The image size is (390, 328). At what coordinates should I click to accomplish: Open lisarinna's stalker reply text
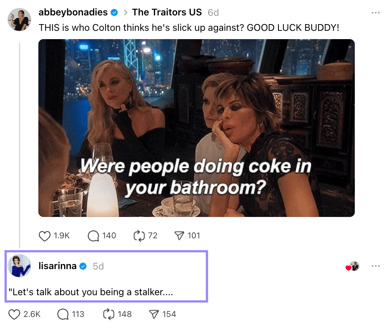(x=91, y=292)
